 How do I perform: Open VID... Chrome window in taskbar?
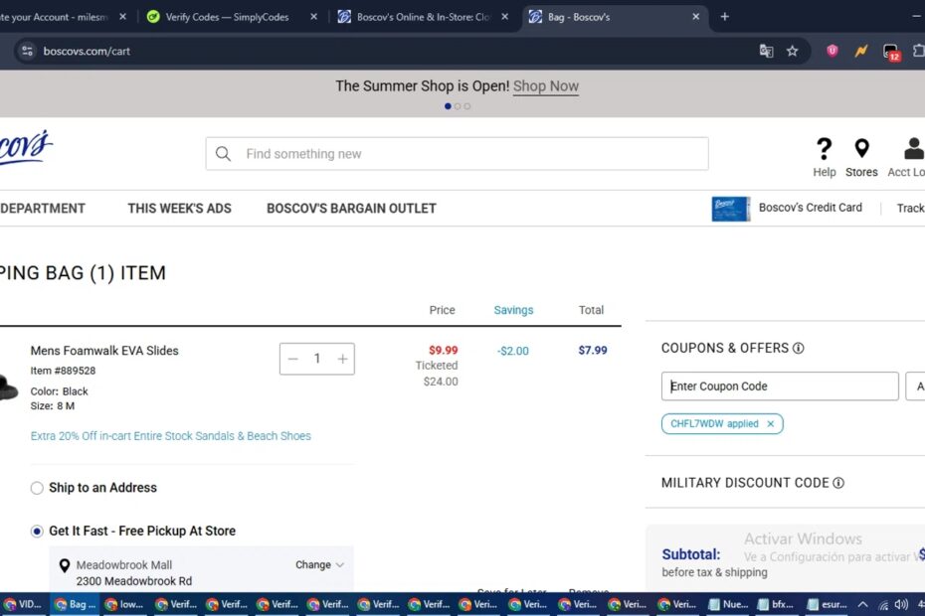(x=23, y=604)
